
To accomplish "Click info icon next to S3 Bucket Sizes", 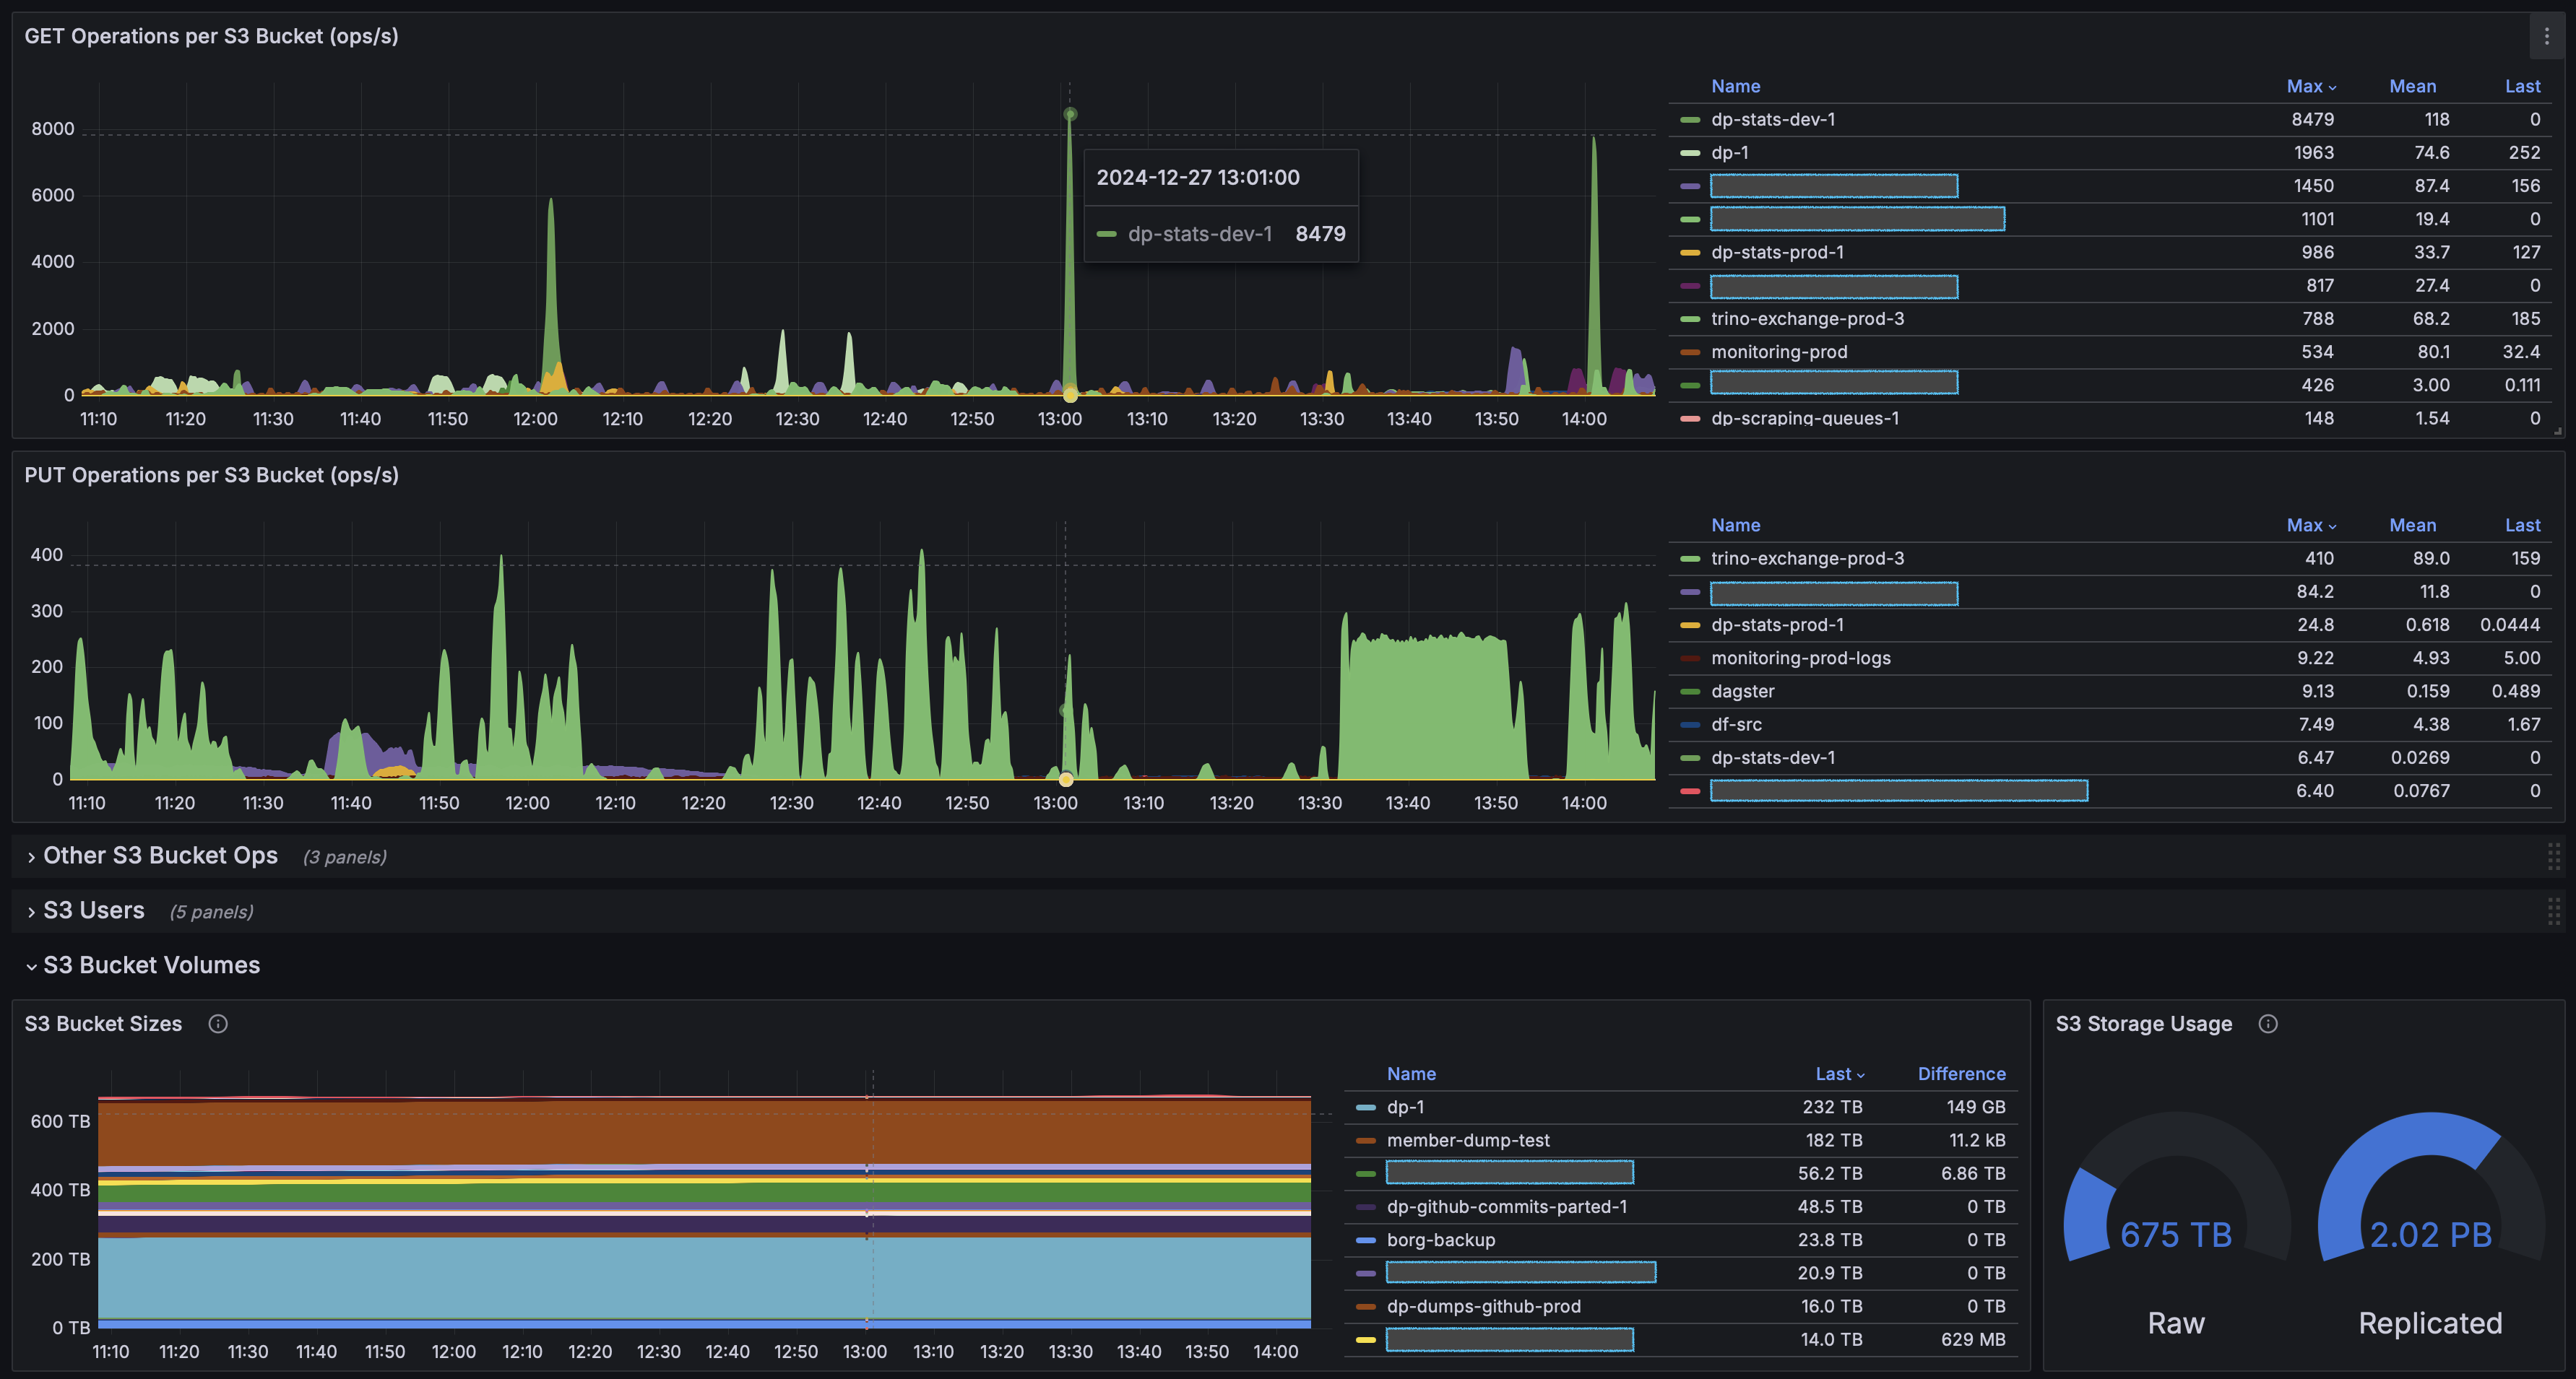I will tap(218, 1023).
